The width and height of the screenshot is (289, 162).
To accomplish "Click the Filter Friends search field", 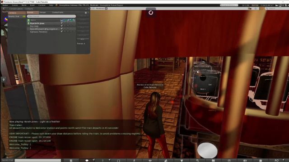I will [x=51, y=16].
